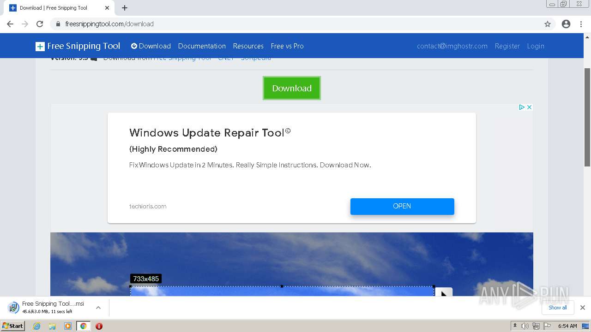Go forward in browser history
The height and width of the screenshot is (332, 591).
25,24
